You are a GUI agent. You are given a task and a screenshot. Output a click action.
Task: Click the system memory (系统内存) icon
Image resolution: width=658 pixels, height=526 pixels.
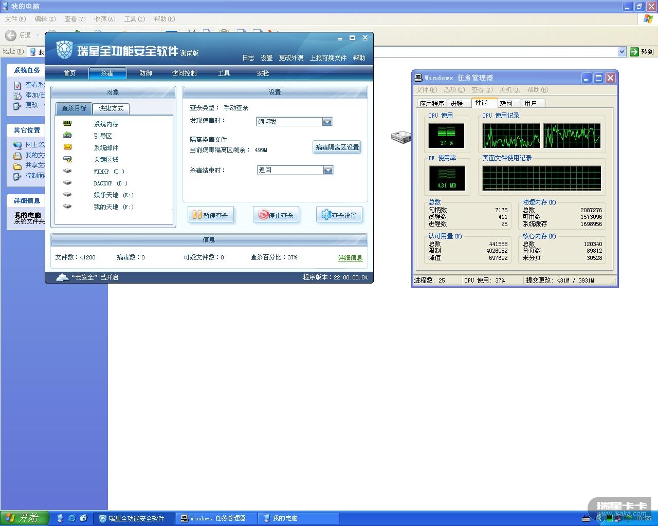(x=67, y=123)
